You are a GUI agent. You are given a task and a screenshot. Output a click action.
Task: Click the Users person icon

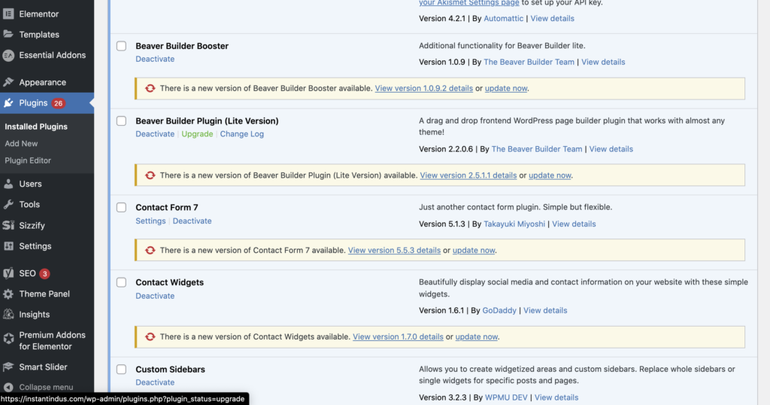8,184
